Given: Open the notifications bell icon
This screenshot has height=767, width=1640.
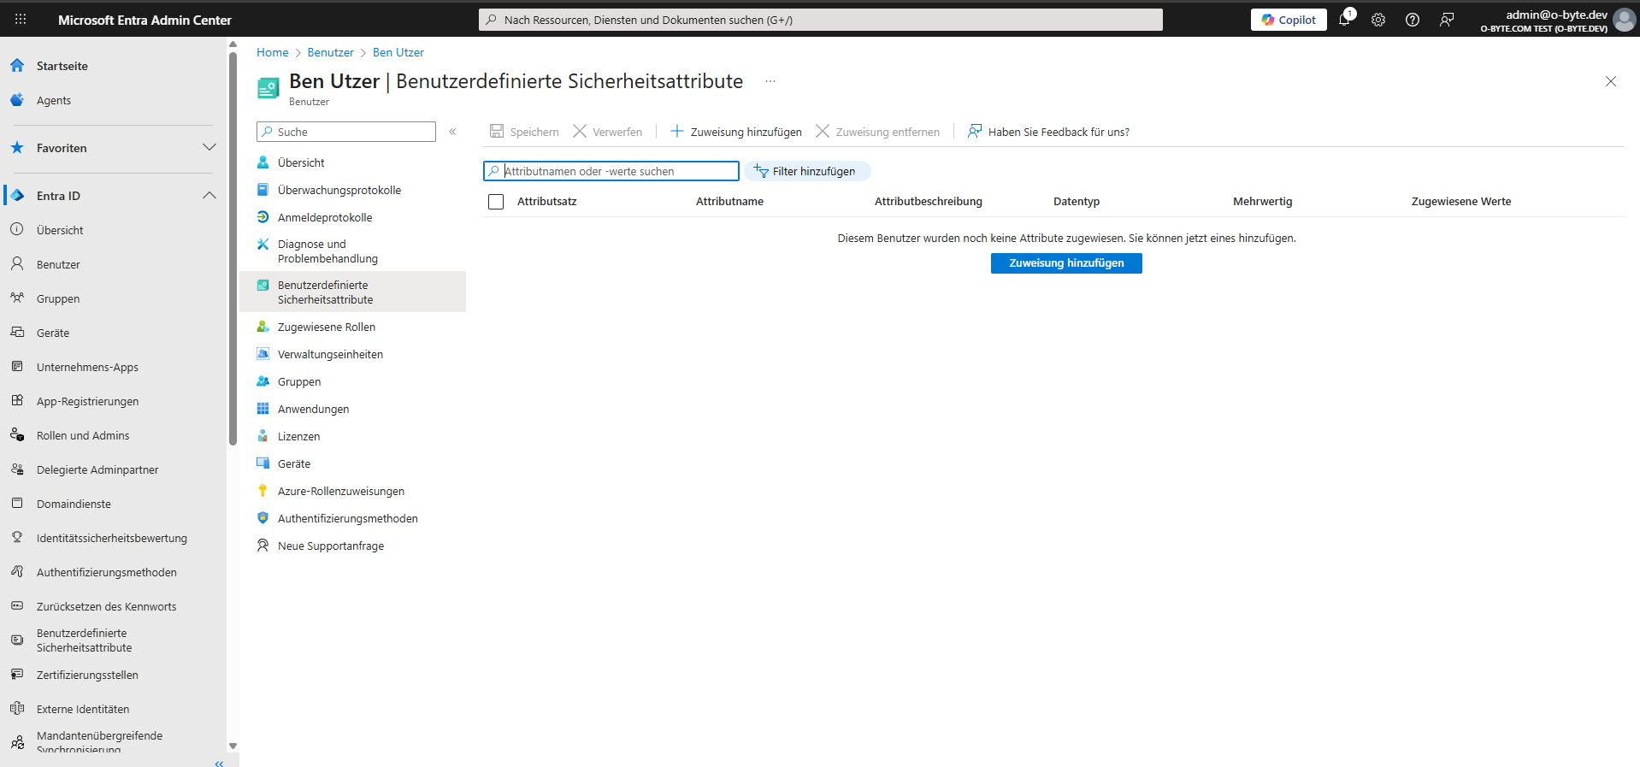Looking at the screenshot, I should 1344,20.
